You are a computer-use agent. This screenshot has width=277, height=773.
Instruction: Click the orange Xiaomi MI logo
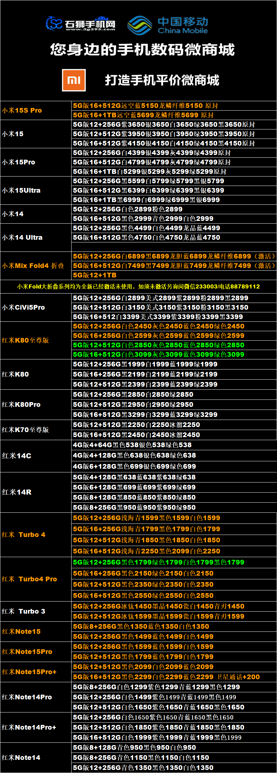[x=74, y=80]
